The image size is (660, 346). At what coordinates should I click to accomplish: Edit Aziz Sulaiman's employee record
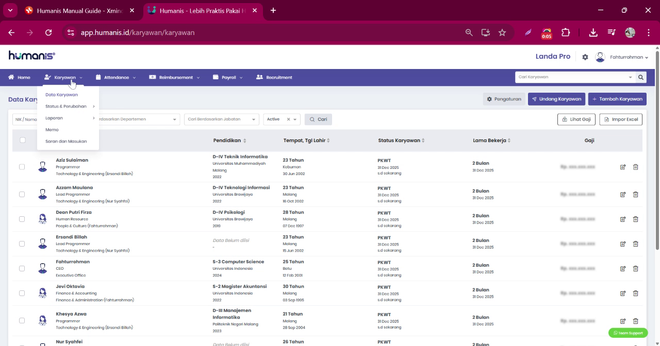point(623,167)
